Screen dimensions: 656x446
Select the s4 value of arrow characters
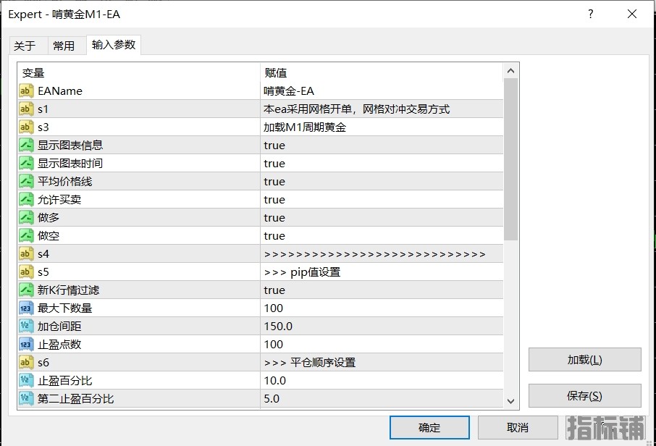click(374, 254)
